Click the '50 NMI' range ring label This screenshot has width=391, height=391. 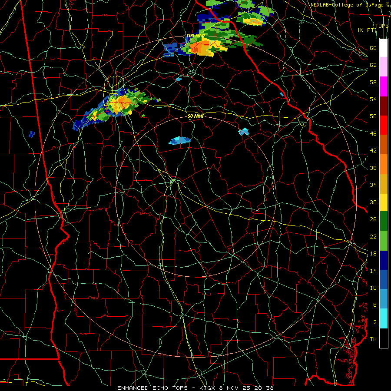pyautogui.click(x=195, y=116)
